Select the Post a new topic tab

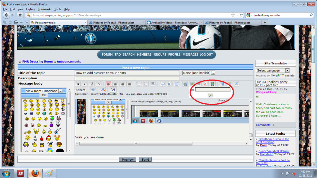[59, 23]
